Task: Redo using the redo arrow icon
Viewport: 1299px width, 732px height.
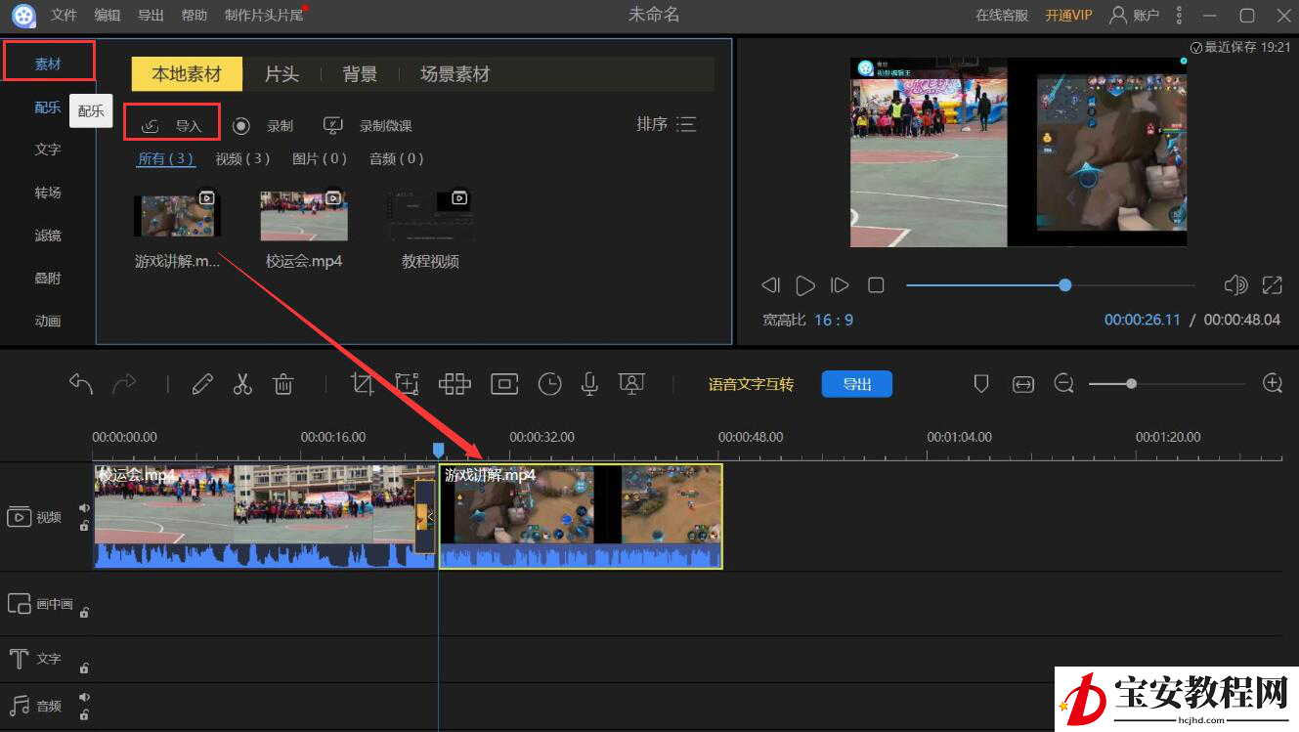Action: tap(124, 384)
